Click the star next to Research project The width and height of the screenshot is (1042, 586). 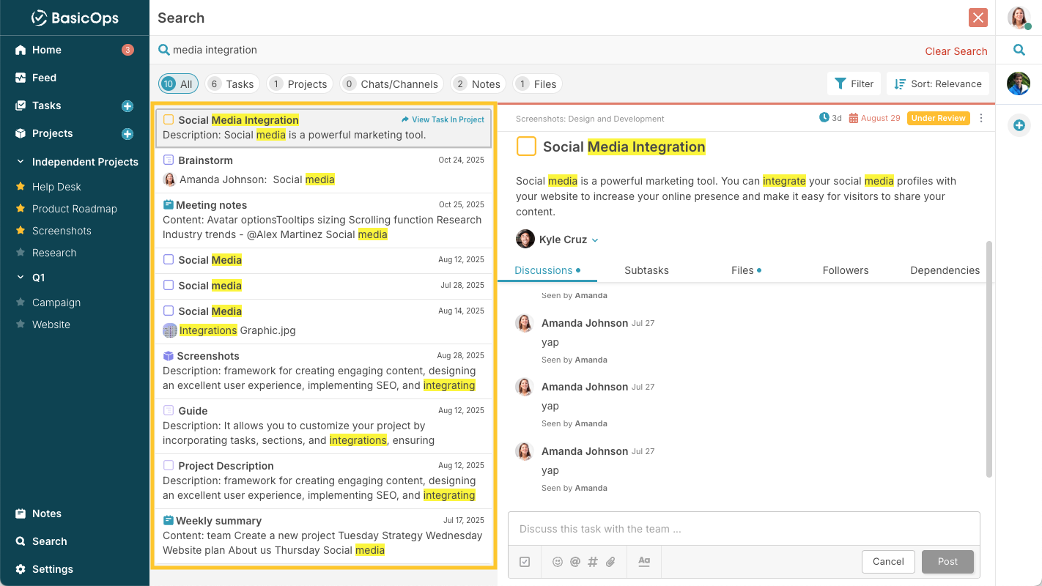click(x=21, y=253)
